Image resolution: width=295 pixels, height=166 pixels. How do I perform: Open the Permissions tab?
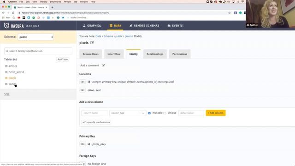pos(180,54)
